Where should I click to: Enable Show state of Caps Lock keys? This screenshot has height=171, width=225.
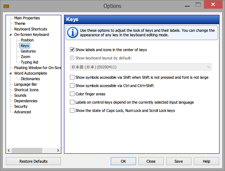pyautogui.click(x=72, y=111)
